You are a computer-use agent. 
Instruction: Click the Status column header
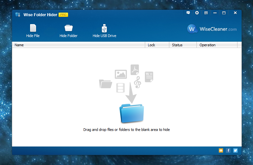[183, 45]
